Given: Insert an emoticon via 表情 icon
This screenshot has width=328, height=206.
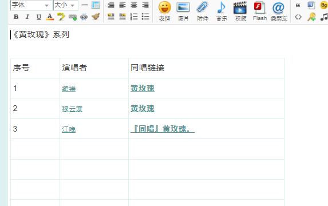Looking at the screenshot, I should tap(165, 11).
